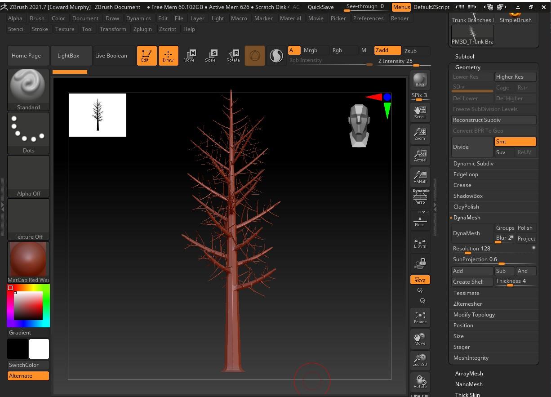Click the right-shelf Move view icon
Screen dimensions: 551x397
tap(420, 339)
